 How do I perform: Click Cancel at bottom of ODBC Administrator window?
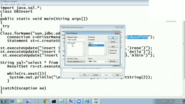pos(95,75)
